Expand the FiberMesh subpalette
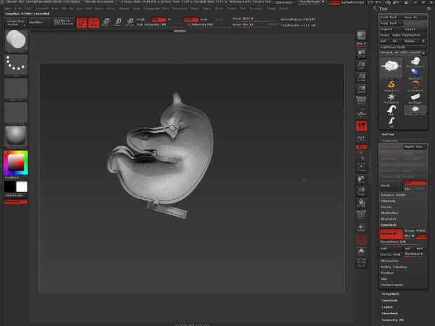 tap(389, 313)
